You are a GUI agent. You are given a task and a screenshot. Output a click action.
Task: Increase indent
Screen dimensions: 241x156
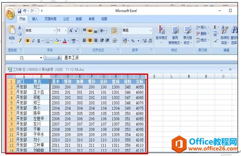tap(107, 41)
